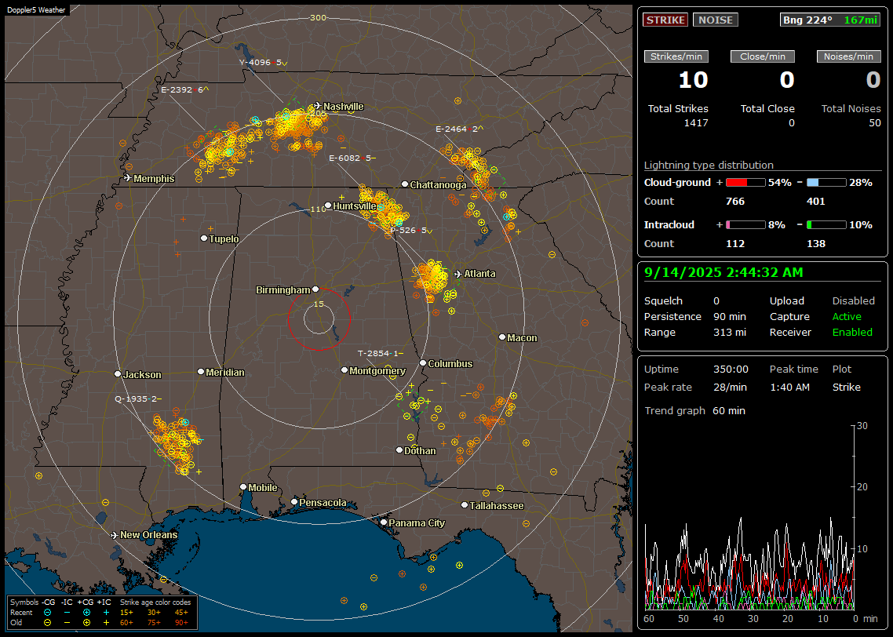The height and width of the screenshot is (637, 893).
Task: Select the Mobile city marker dot
Action: pyautogui.click(x=243, y=486)
